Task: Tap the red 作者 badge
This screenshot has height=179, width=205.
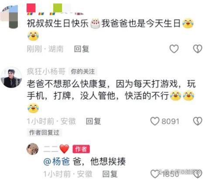Action: coord(81,149)
